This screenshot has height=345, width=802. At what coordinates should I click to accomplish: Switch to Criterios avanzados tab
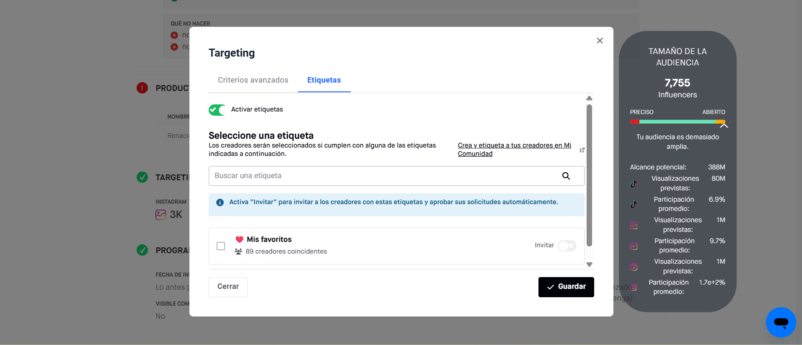pyautogui.click(x=253, y=80)
